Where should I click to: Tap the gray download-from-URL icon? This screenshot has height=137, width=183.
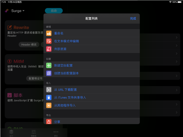(49, 90)
